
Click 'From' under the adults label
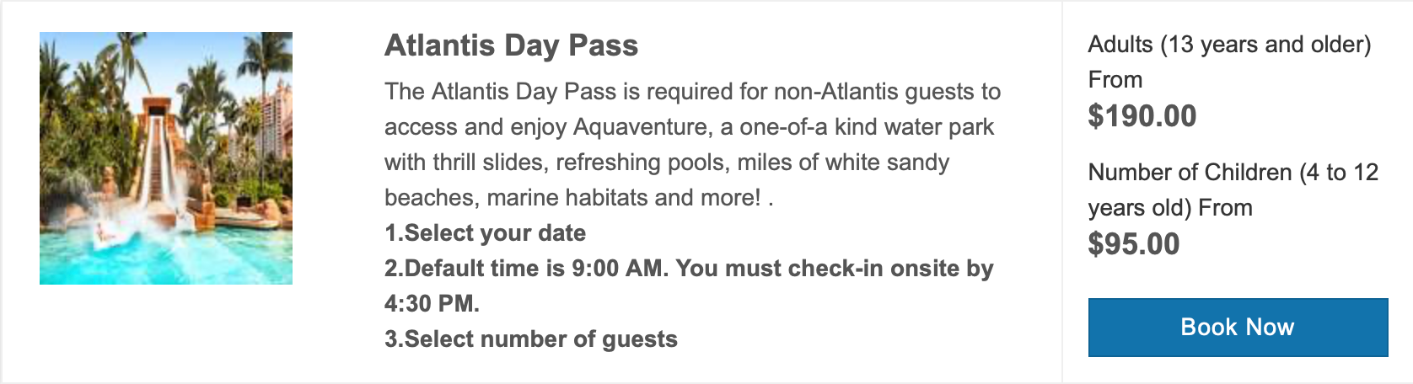coord(1115,80)
